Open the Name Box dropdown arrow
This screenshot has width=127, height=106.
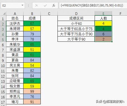click(22, 5)
